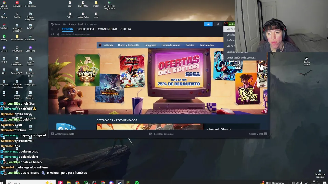
Task: Select the Spotify desktop icon
Action: click(4, 38)
